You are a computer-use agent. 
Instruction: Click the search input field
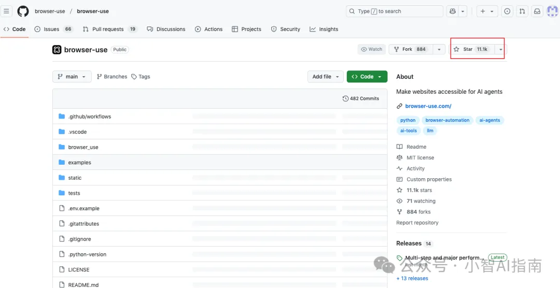394,11
